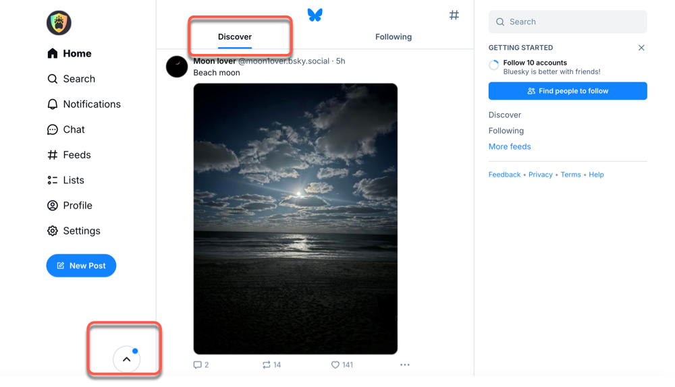Image resolution: width=675 pixels, height=387 pixels.
Task: Like the Beach moon post
Action: [x=335, y=365]
